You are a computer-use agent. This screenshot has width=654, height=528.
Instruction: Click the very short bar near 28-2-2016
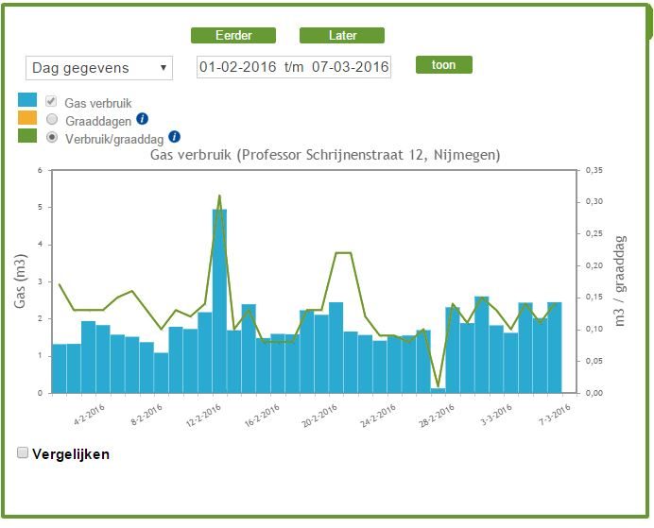438,390
